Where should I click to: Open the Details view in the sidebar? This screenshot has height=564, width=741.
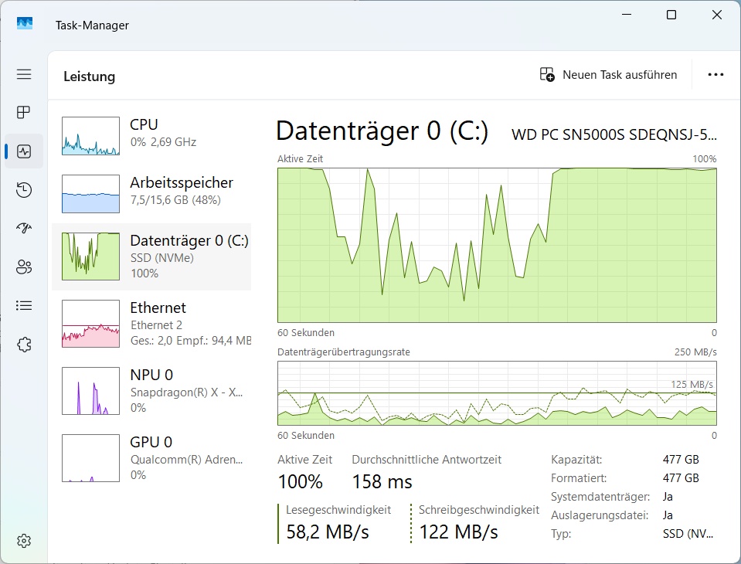click(23, 305)
